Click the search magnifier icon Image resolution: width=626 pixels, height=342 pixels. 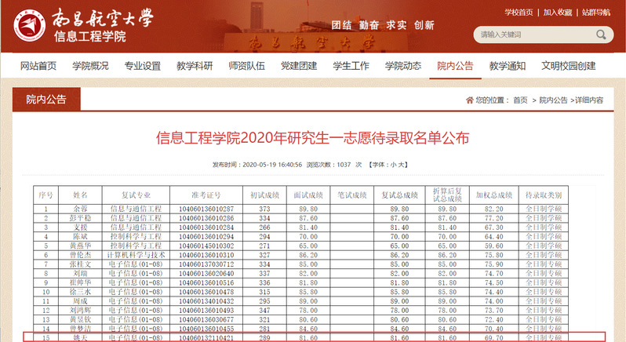pyautogui.click(x=602, y=34)
